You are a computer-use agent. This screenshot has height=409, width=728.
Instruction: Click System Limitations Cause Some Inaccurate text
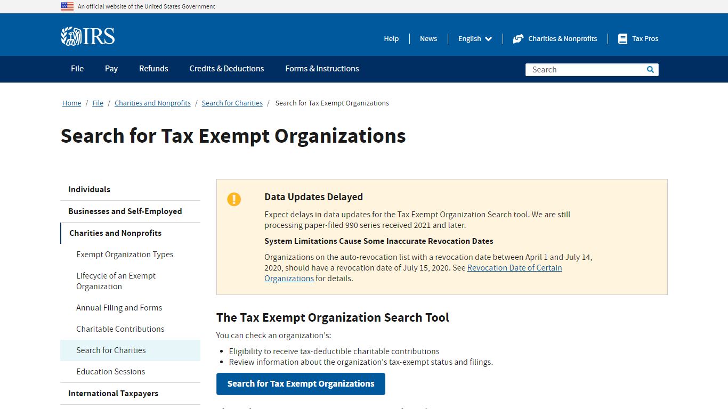coord(378,241)
